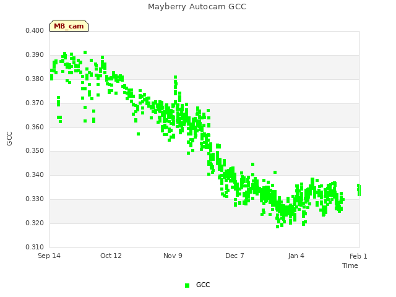Click the 0.320 y-axis value
Viewport: 396px width, 297px height.
tap(35, 223)
